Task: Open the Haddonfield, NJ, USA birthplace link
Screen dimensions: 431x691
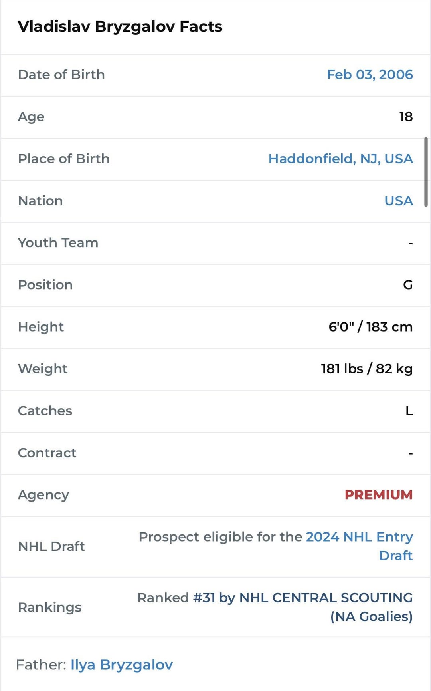Action: point(340,159)
